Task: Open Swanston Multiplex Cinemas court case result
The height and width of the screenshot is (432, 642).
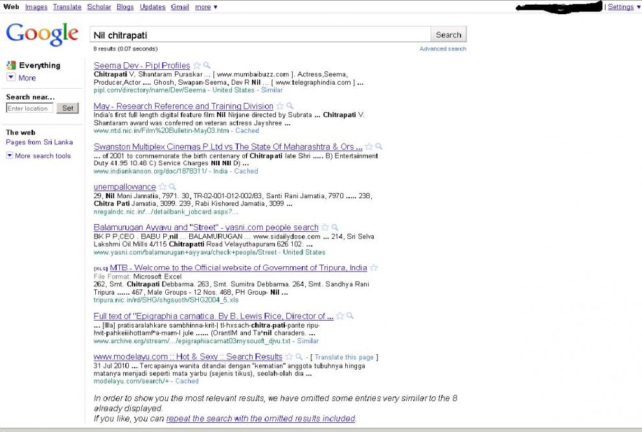Action: 227,146
